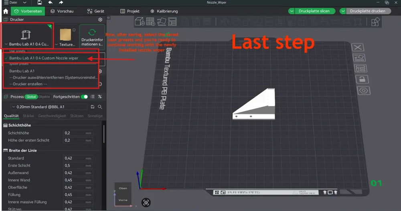Click the Add plate grid icon
401x211 pixels.
tap(150, 22)
